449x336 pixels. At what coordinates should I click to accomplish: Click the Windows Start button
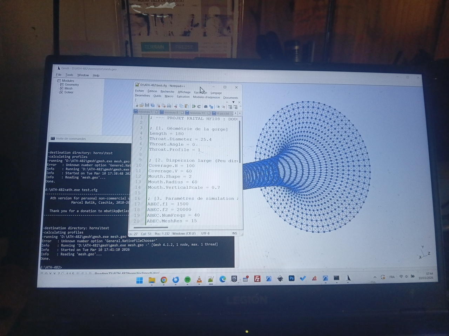pyautogui.click(x=140, y=280)
